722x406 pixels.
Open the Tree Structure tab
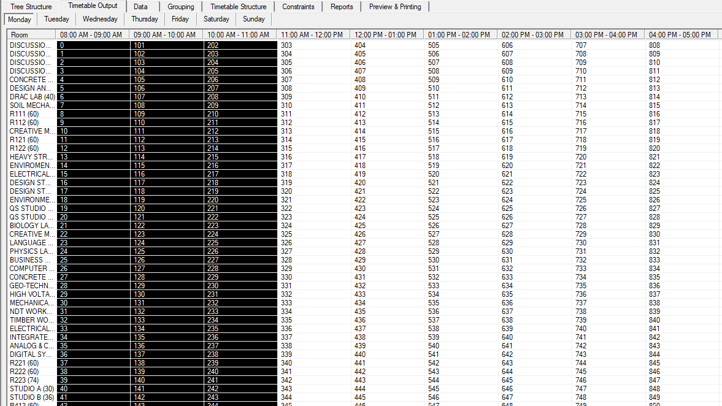(x=31, y=7)
